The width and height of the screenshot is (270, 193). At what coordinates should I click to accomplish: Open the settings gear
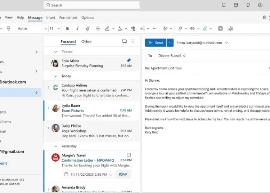pyautogui.click(x=260, y=5)
